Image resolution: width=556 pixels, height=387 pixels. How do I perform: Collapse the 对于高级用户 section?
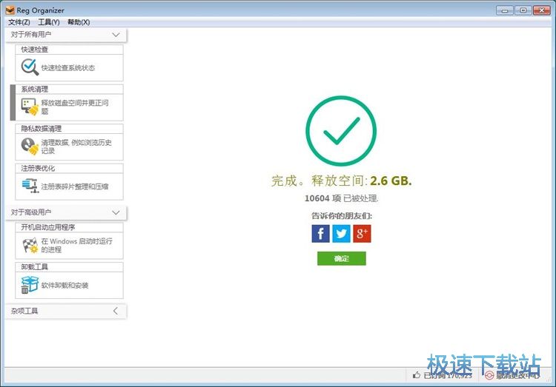[116, 212]
